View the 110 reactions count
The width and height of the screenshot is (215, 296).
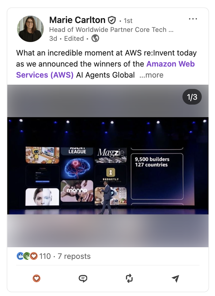click(45, 256)
